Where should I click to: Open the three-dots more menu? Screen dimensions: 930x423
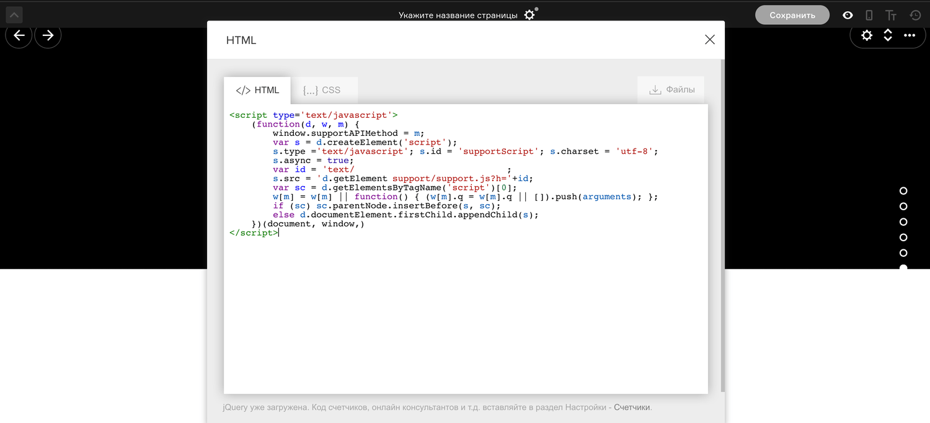point(910,35)
